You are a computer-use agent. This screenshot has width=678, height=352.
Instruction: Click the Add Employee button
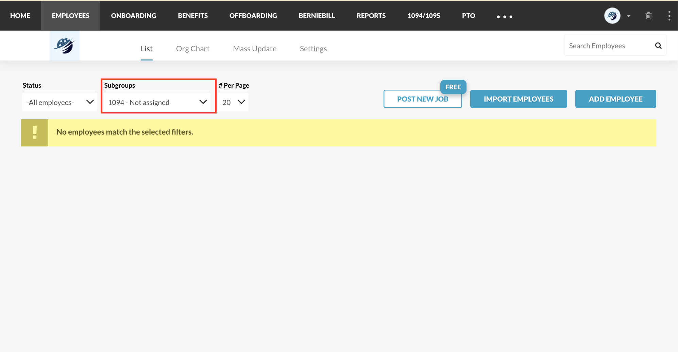click(615, 99)
